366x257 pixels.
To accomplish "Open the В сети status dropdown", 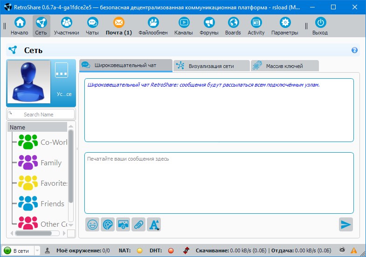I will pyautogui.click(x=21, y=250).
